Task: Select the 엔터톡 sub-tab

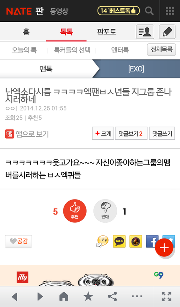Action: coord(120,50)
